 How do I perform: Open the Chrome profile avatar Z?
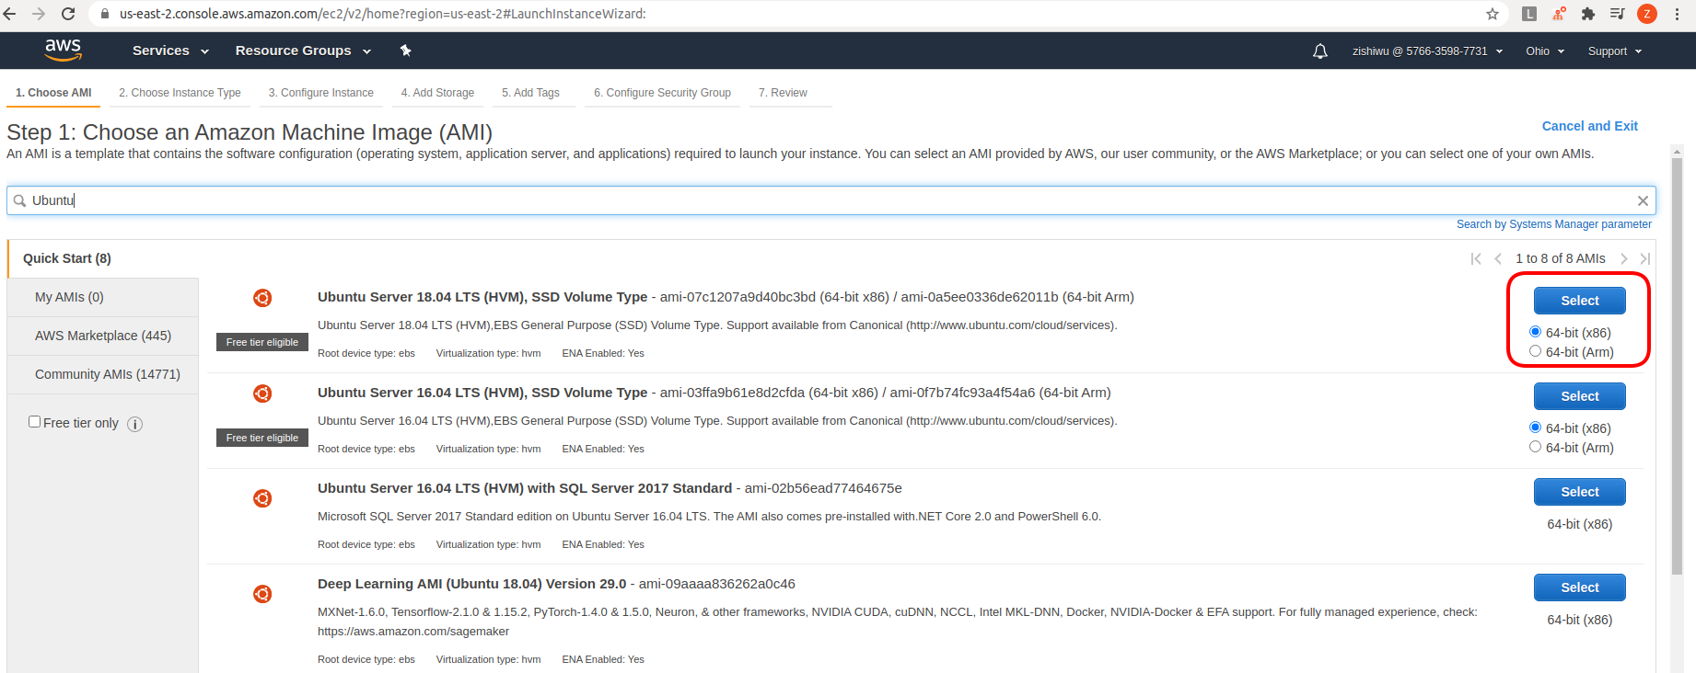point(1647,14)
